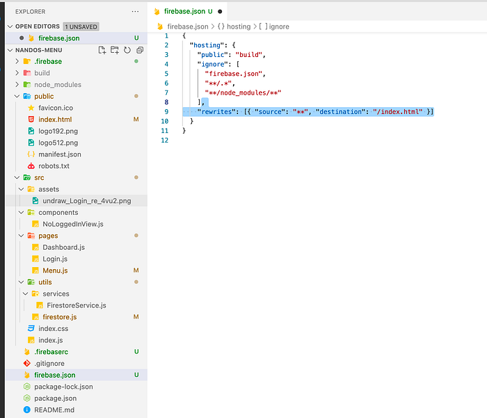Click the CSS icon of index.css
Screen dimensions: 487x418
click(x=31, y=328)
